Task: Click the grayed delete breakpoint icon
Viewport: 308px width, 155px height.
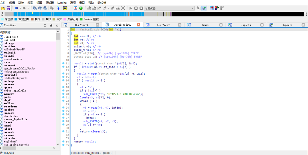Action: pyautogui.click(x=222, y=8)
